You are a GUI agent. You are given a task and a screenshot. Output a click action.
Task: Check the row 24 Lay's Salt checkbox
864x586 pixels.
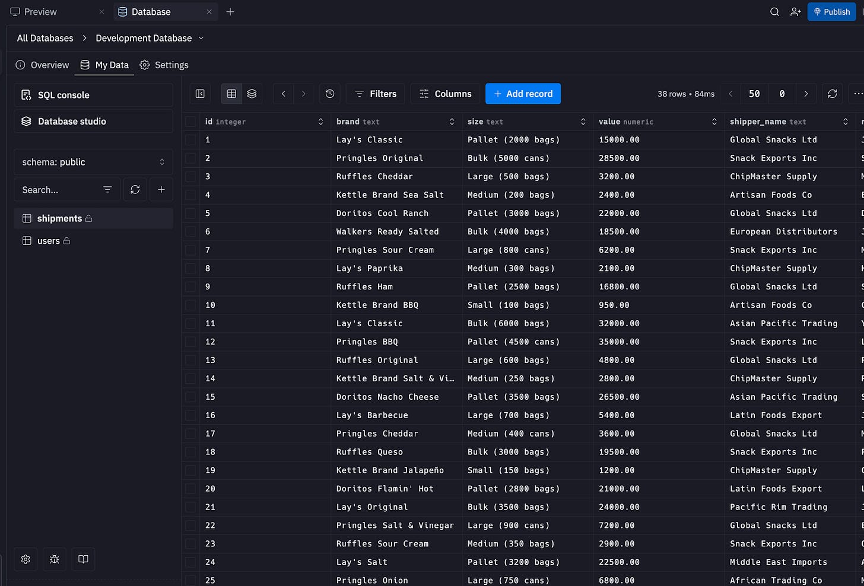pyautogui.click(x=190, y=562)
